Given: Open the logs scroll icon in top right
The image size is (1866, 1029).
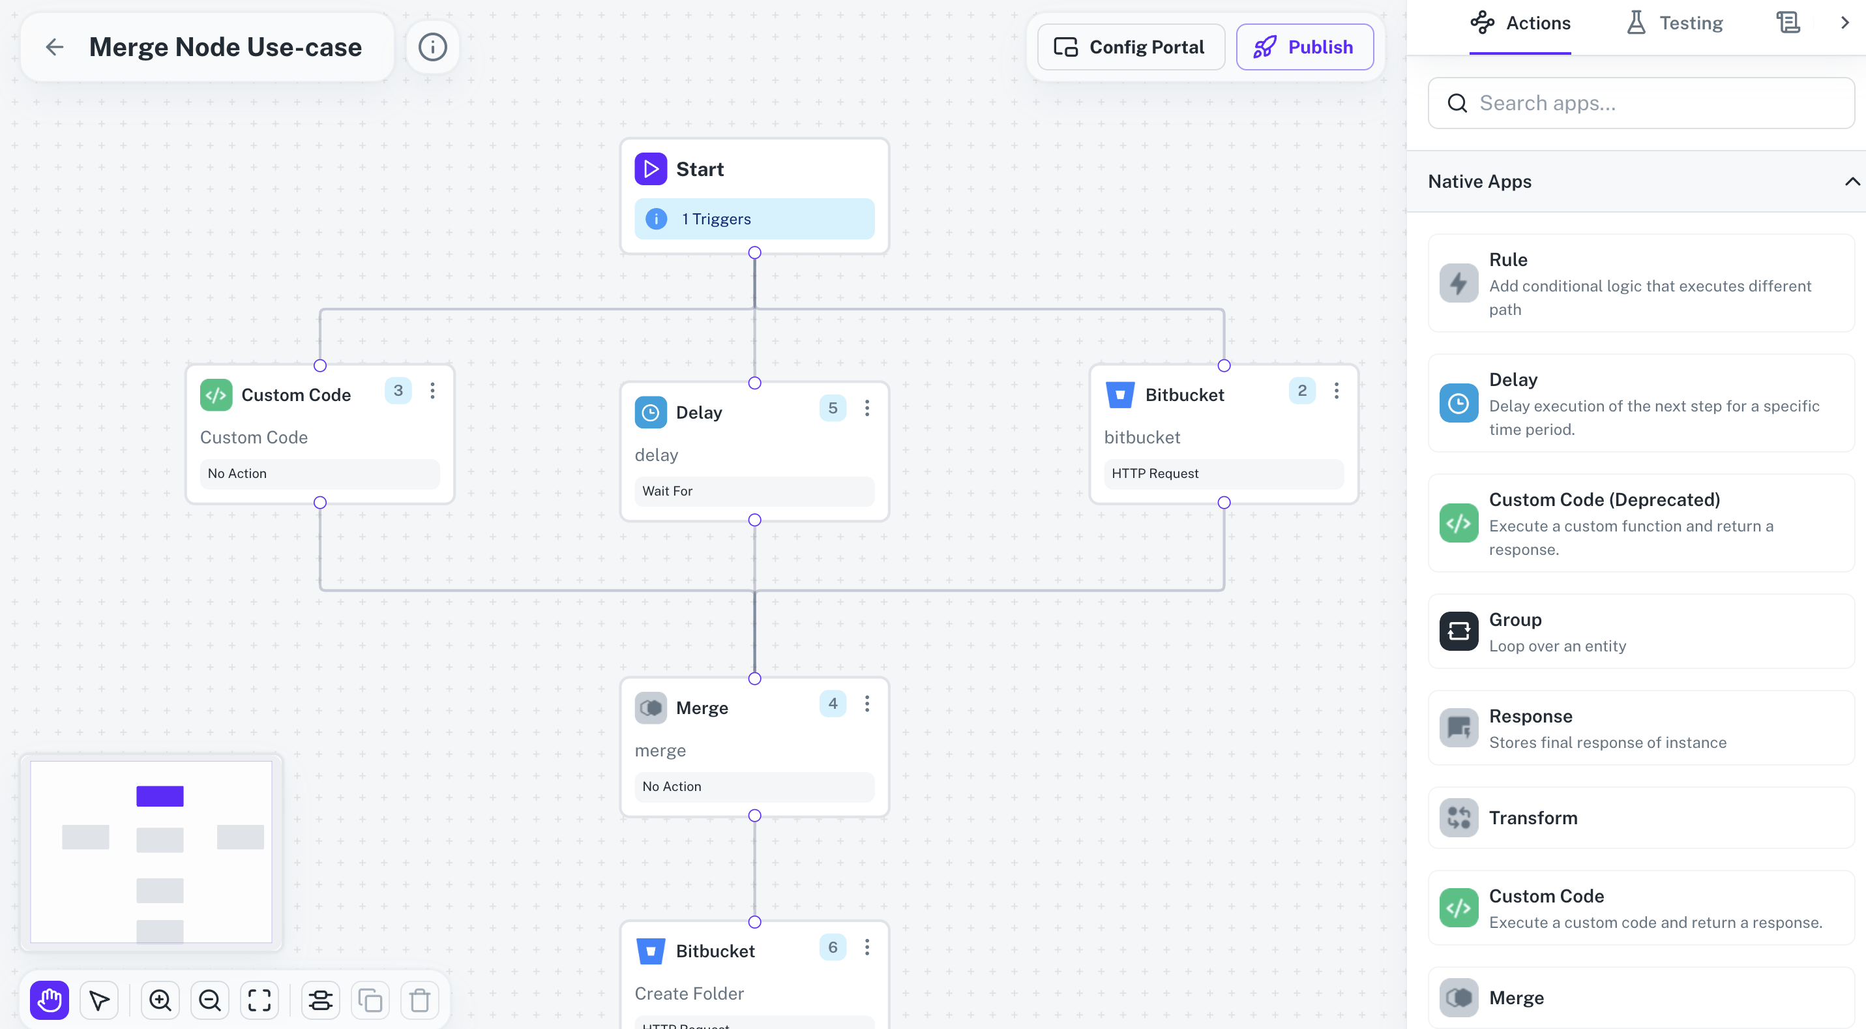Looking at the screenshot, I should pyautogui.click(x=1789, y=22).
